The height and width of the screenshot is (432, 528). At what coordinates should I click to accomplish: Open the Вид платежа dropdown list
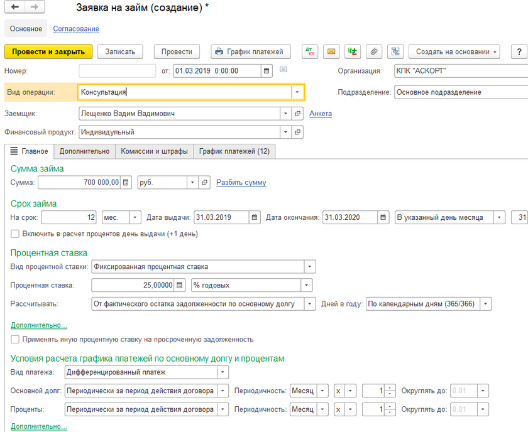point(222,372)
